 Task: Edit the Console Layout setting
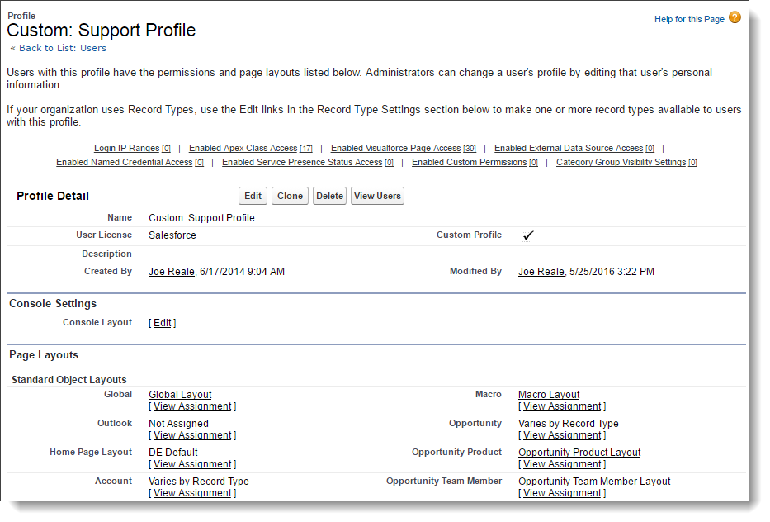(162, 323)
